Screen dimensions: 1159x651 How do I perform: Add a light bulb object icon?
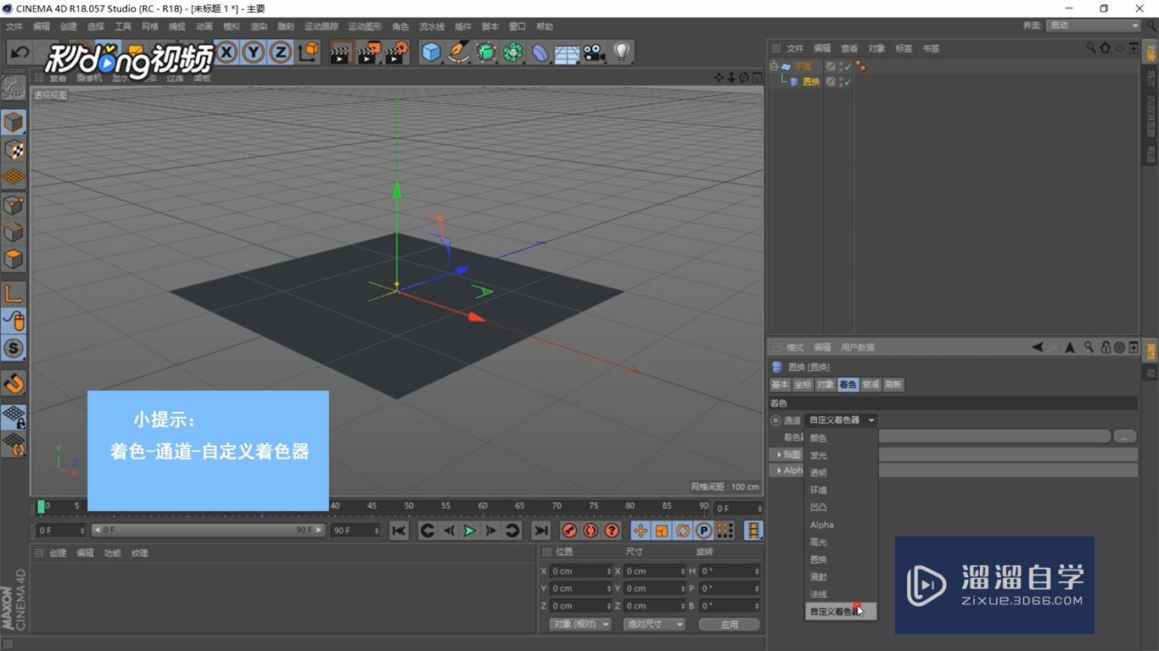click(622, 53)
